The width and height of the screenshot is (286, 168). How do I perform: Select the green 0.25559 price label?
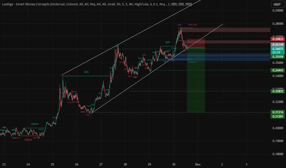point(278,57)
